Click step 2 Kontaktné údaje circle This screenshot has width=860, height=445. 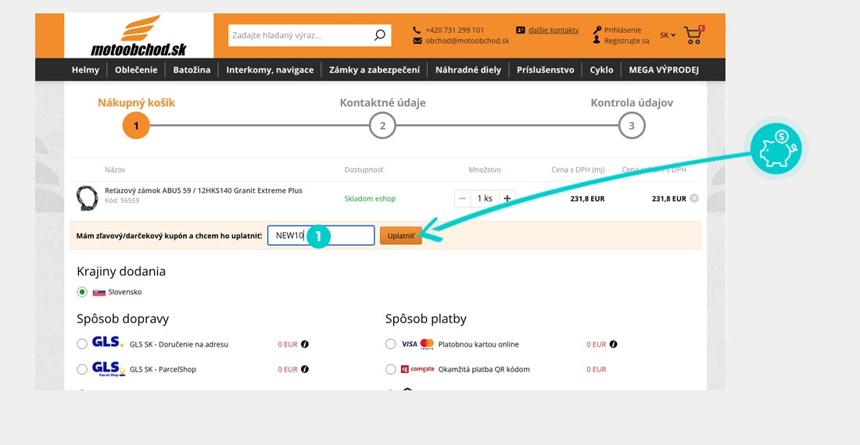[382, 126]
